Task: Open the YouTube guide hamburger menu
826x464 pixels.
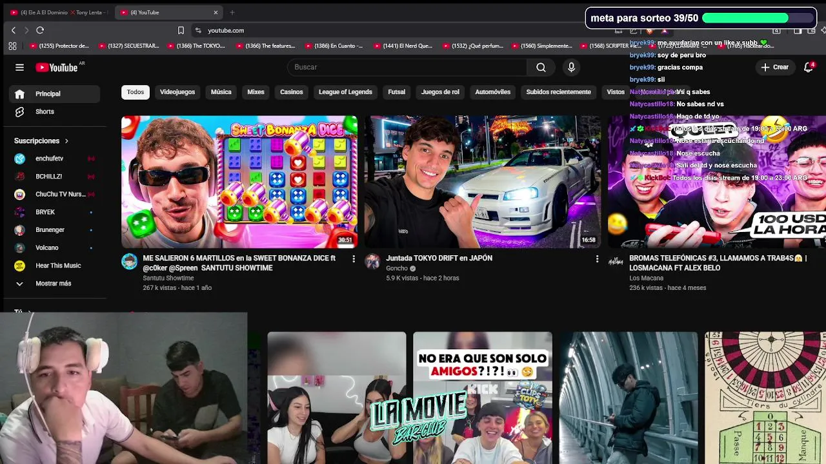Action: click(19, 67)
